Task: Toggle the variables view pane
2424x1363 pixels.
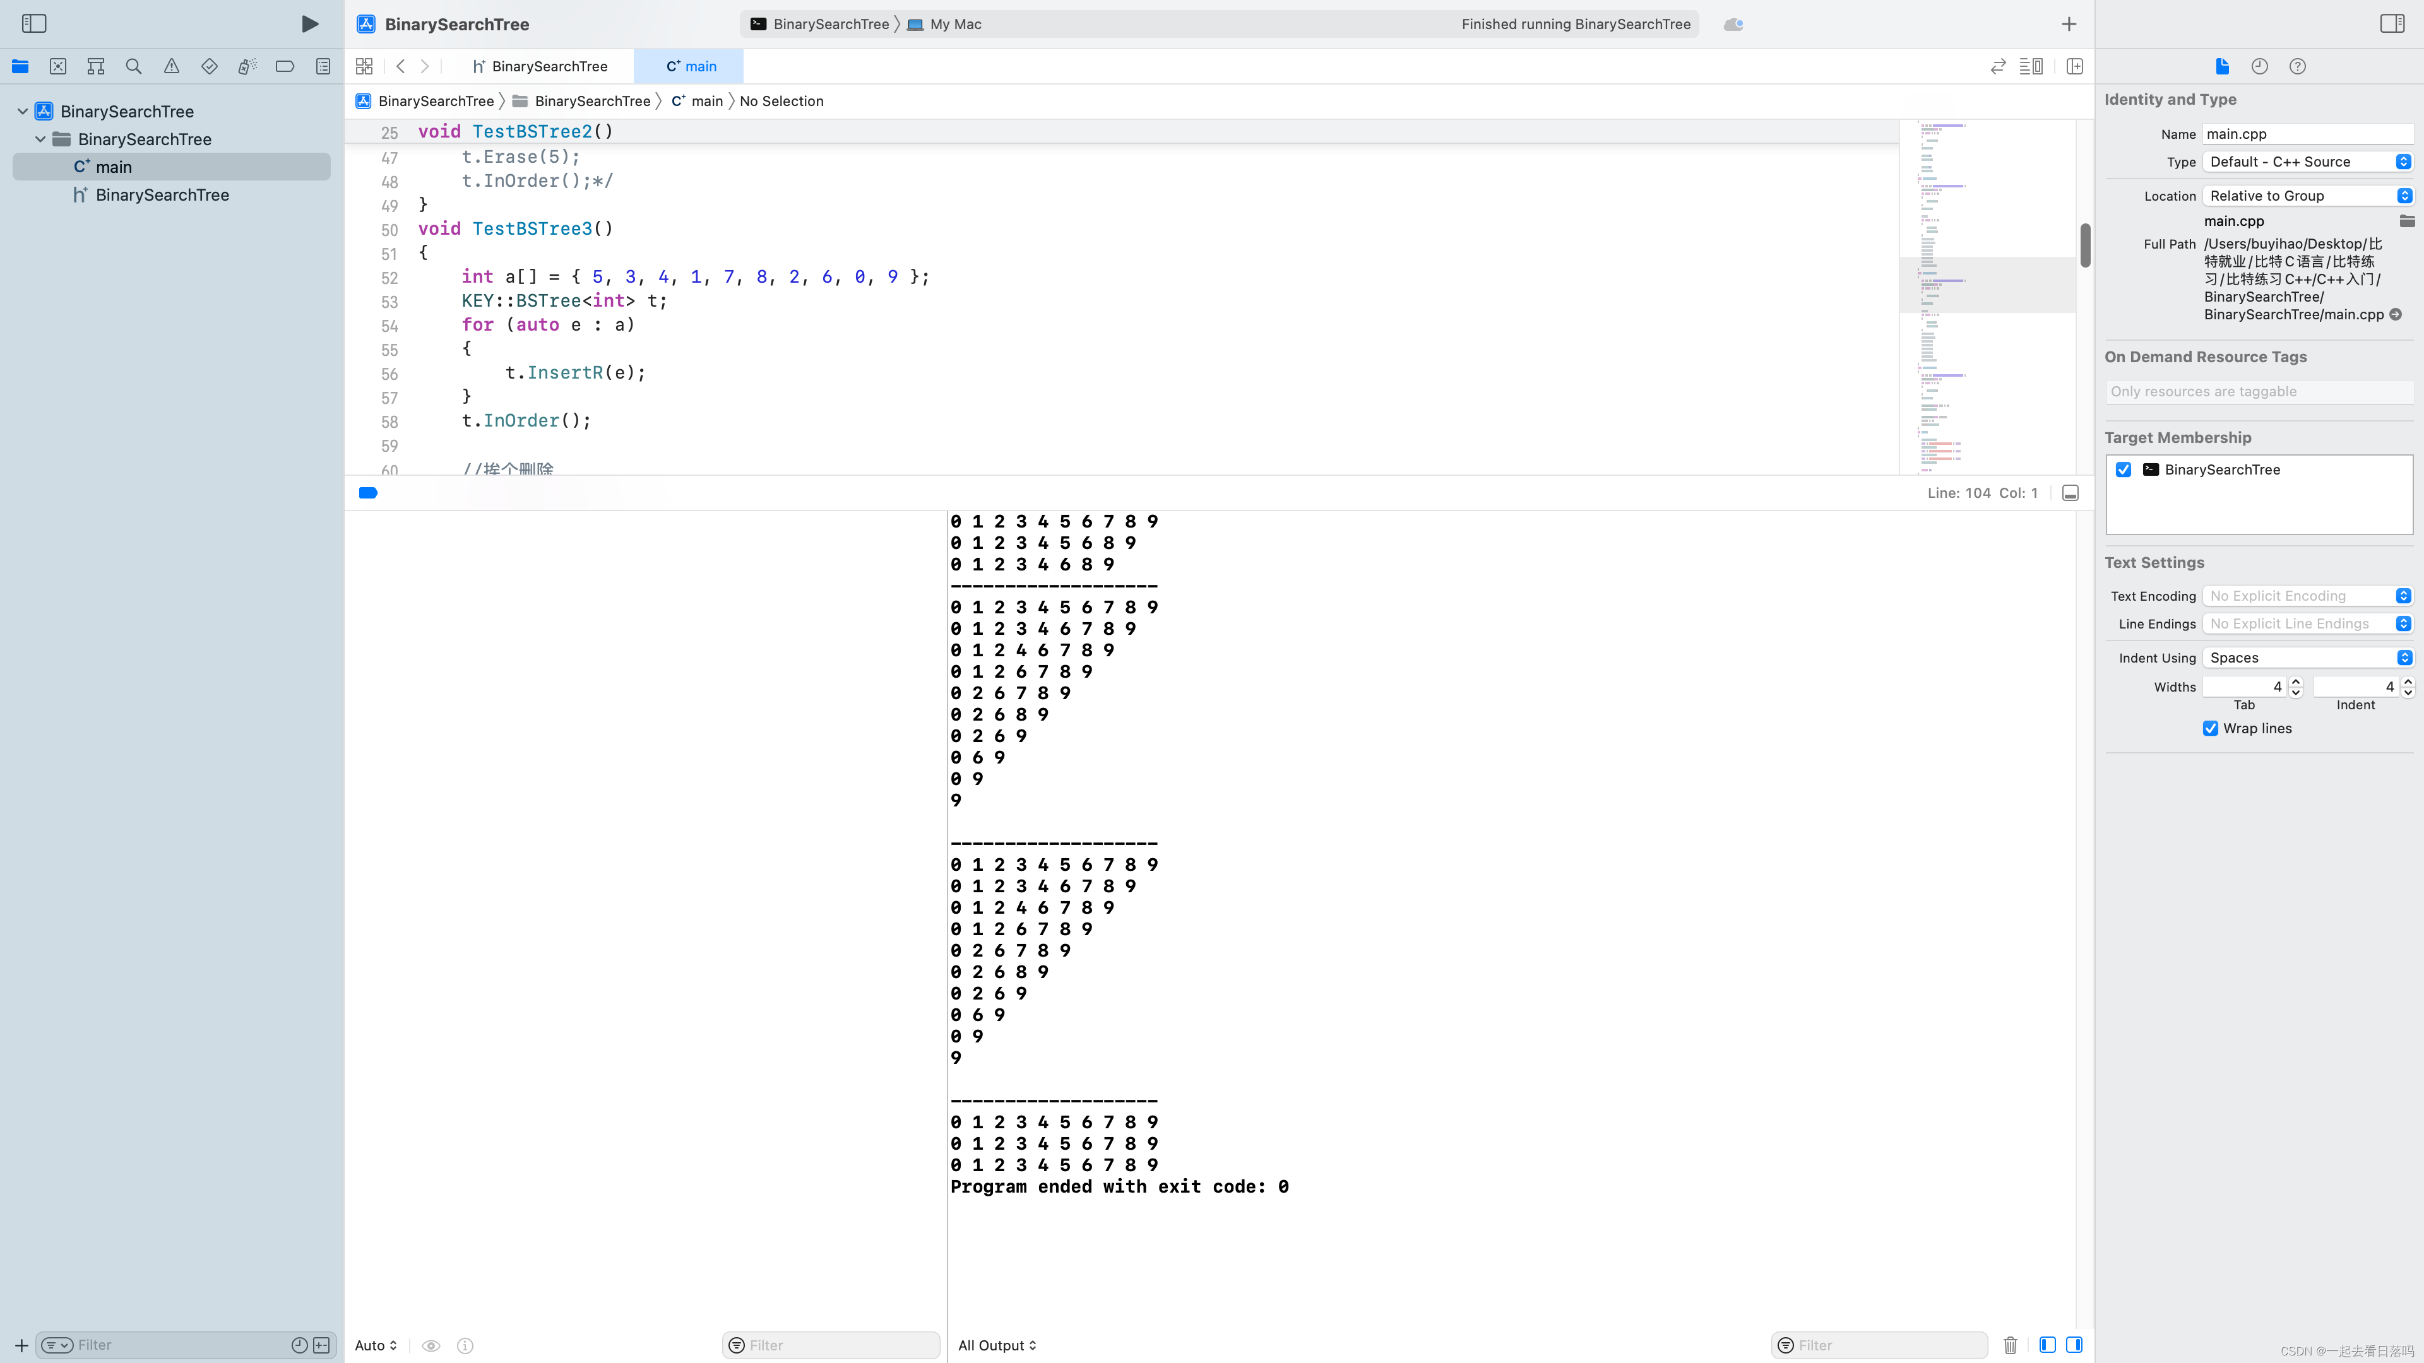Action: pos(2048,1345)
